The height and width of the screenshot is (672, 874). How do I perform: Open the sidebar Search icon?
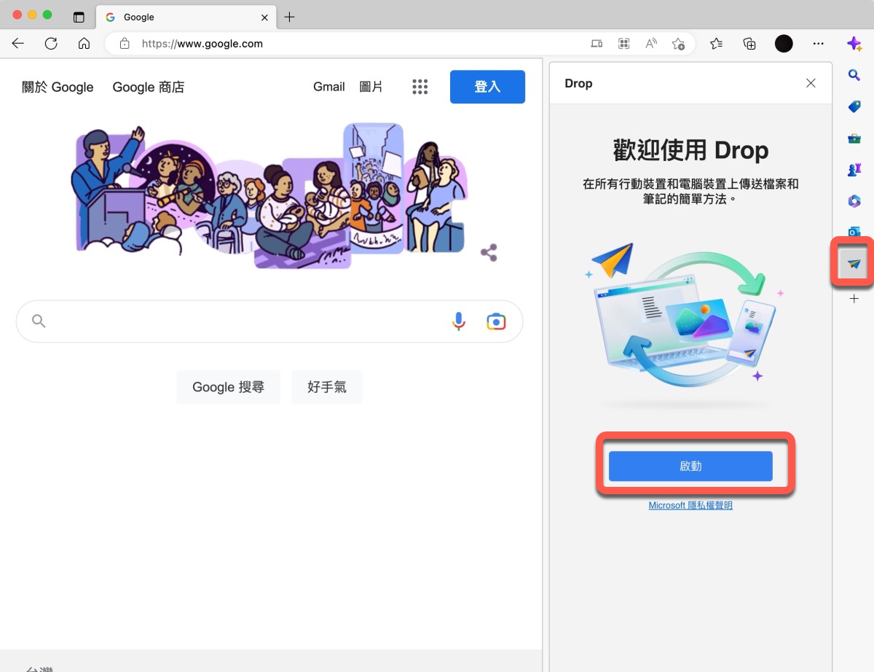point(854,75)
